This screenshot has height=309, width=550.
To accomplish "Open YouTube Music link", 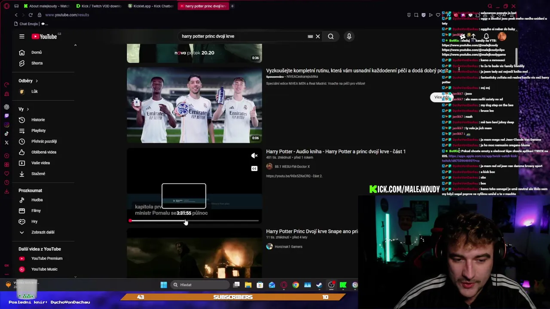I will [44, 269].
